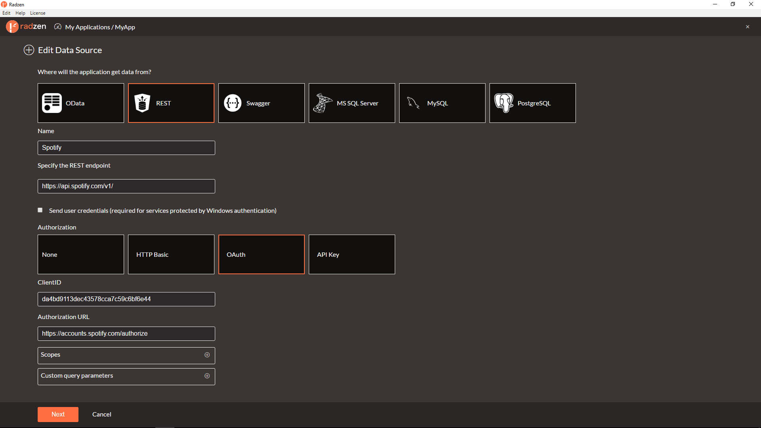Screen dimensions: 761x428
Task: Click the Authorization URL input field
Action: click(x=126, y=334)
